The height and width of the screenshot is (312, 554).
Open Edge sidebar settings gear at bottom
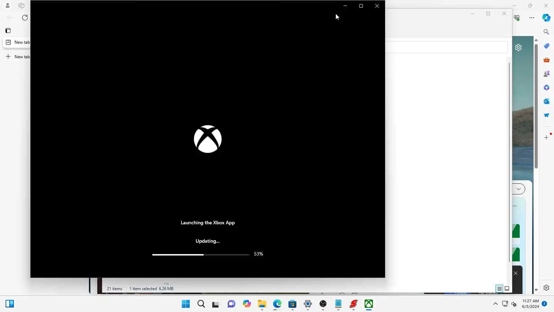pos(546,288)
